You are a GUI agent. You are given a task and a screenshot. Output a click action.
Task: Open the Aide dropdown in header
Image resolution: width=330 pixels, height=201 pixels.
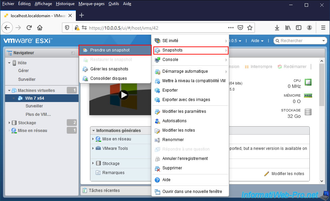[257, 41]
